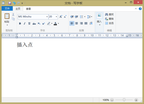
Task: Start a bulleted list
Action: (82, 17)
